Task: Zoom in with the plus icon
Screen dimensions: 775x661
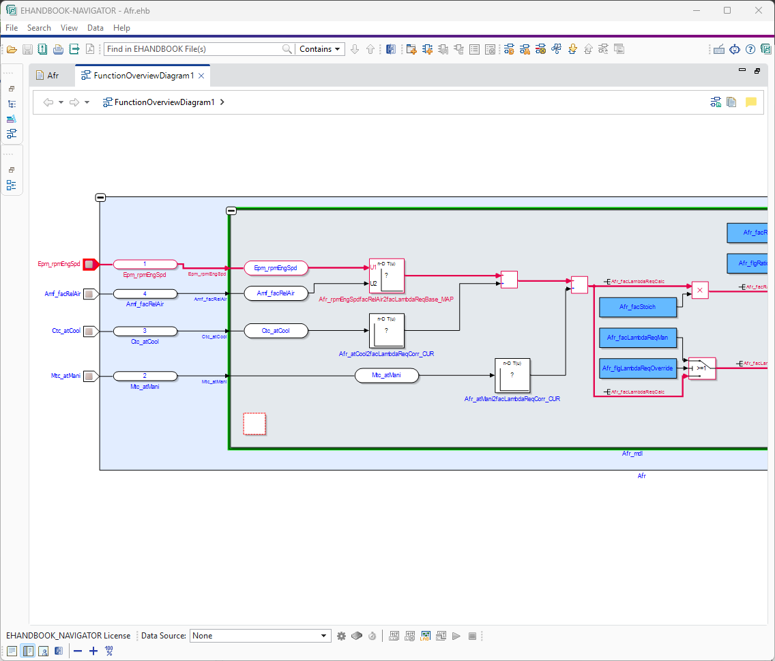Action: tap(93, 651)
